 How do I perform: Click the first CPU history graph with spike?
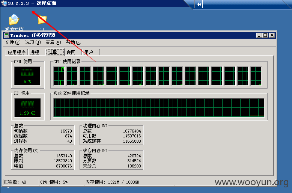point(59,76)
